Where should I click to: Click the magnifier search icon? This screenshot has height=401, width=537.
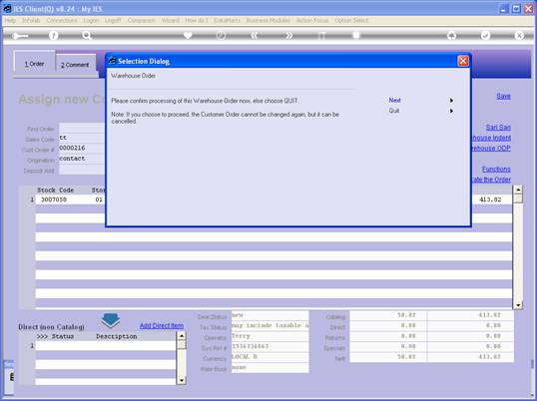(x=87, y=35)
